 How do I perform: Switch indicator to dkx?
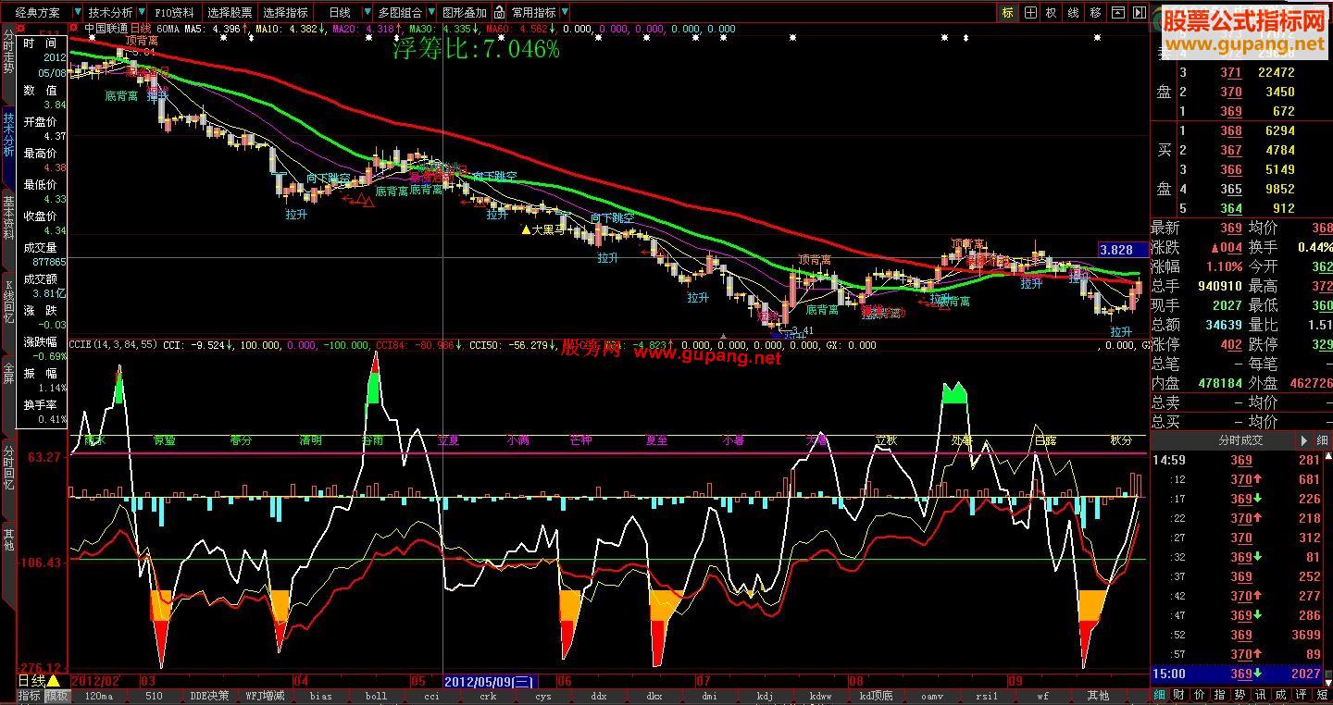point(654,696)
